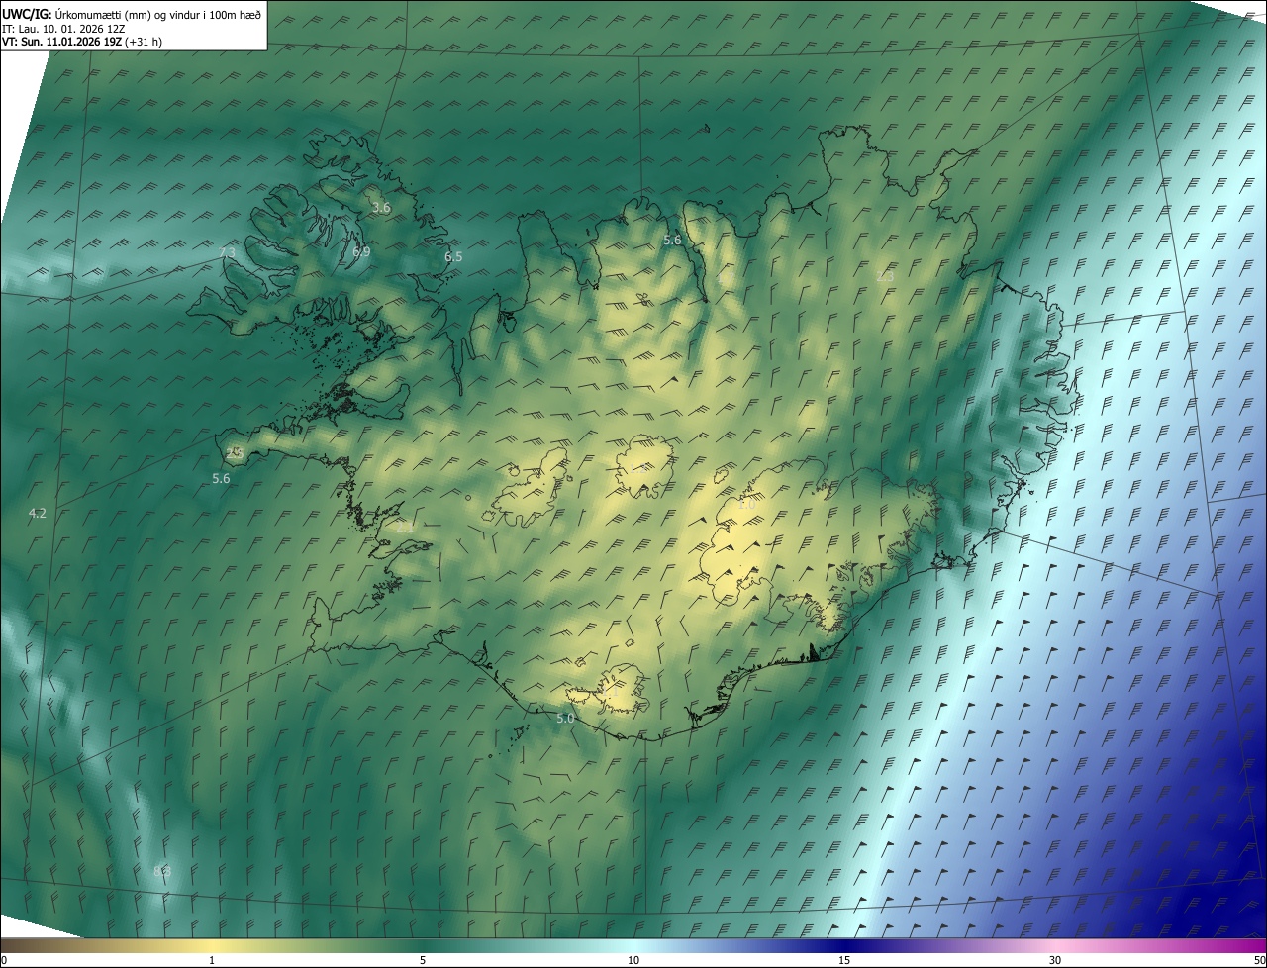This screenshot has height=968, width=1267.
Task: Select the 4.2 value label
Action: [x=38, y=513]
